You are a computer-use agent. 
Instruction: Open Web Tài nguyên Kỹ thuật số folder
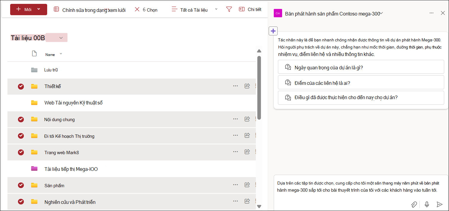point(73,103)
